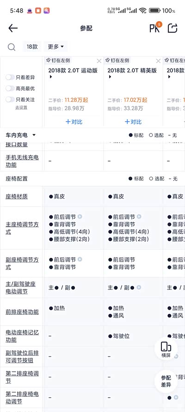Open the 座椅材质 parameter explanation
The height and width of the screenshot is (412, 185).
tap(17, 197)
